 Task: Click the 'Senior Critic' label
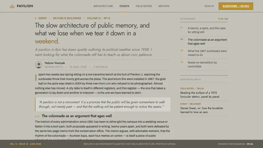coord(54,67)
